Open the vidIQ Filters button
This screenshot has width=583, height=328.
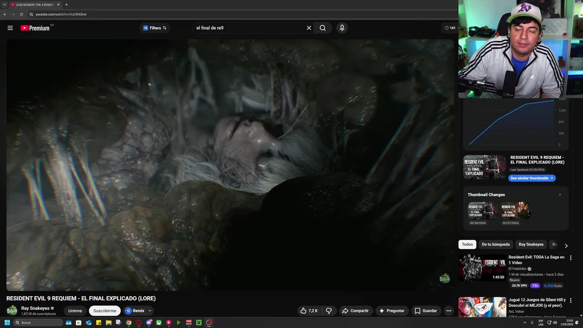[155, 28]
